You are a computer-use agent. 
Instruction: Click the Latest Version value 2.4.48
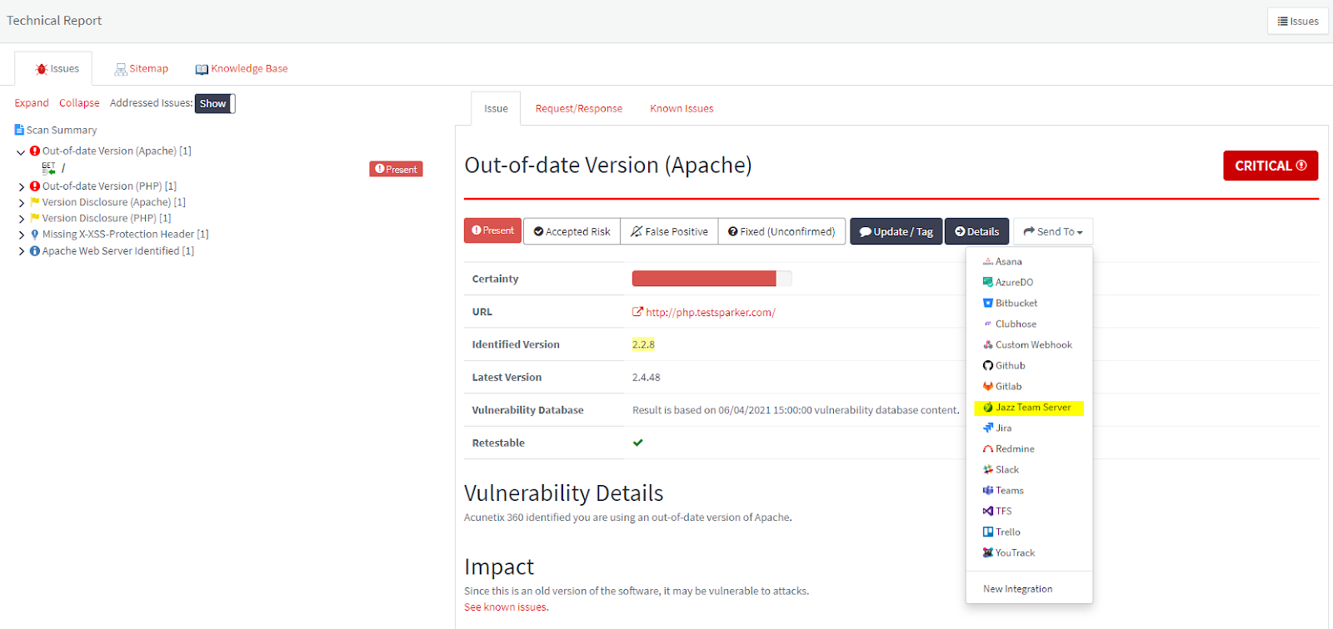646,377
